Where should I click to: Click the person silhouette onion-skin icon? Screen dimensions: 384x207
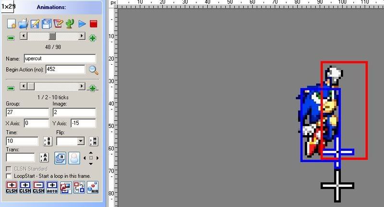point(74,158)
